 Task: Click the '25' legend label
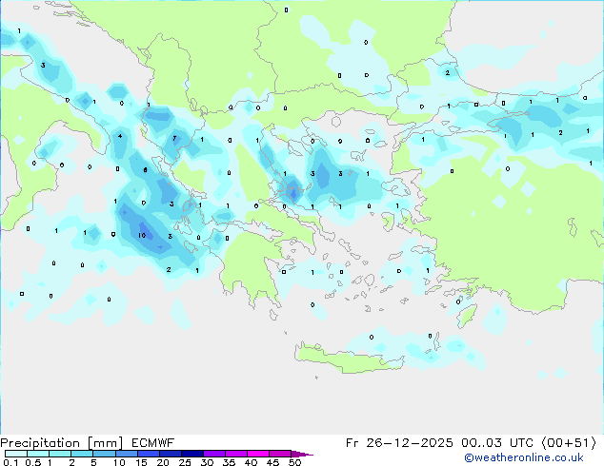pos(185,462)
